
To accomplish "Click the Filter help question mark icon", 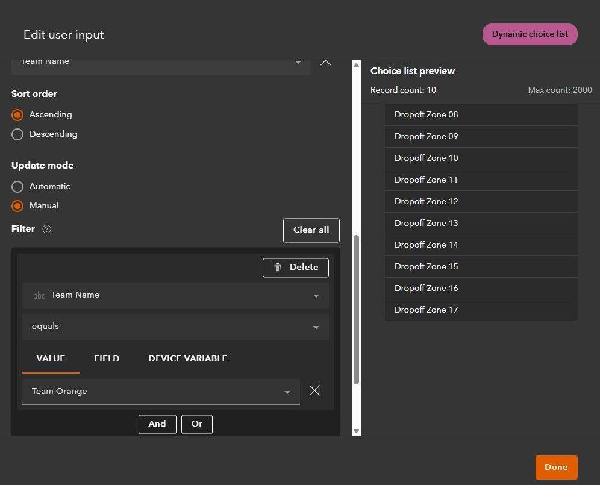I will (46, 229).
